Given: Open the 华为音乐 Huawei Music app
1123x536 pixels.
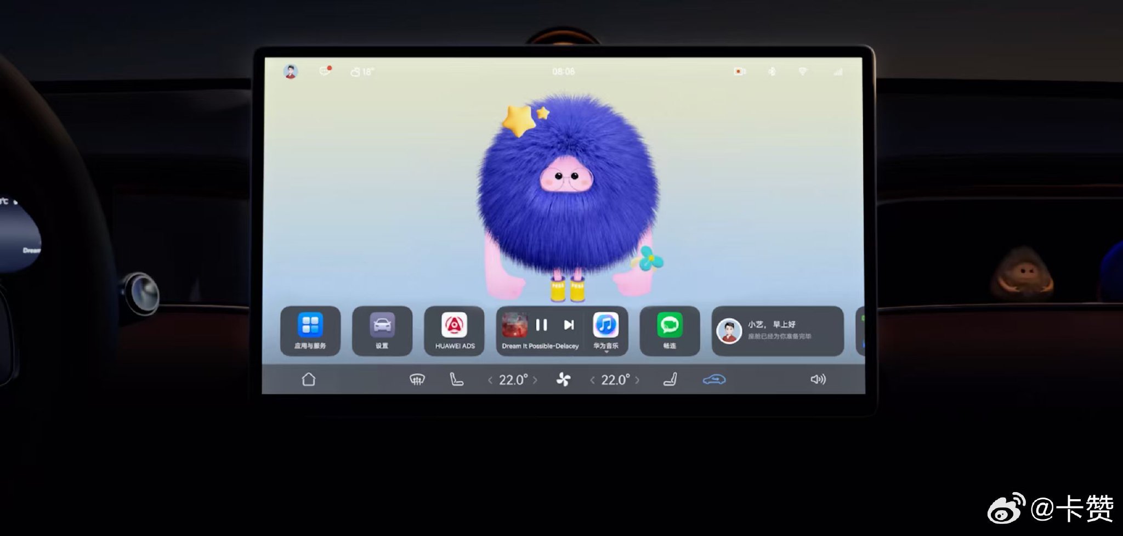Looking at the screenshot, I should pyautogui.click(x=606, y=325).
